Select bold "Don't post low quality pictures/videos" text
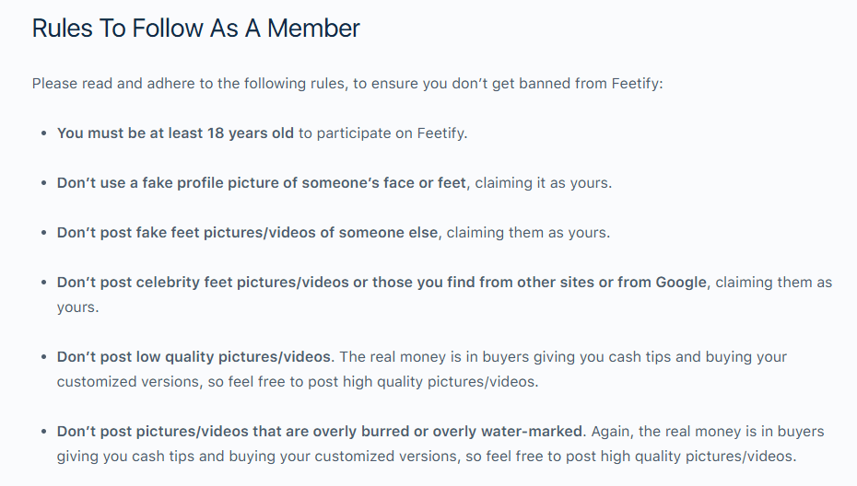Viewport: 857px width, 486px height. coord(195,356)
